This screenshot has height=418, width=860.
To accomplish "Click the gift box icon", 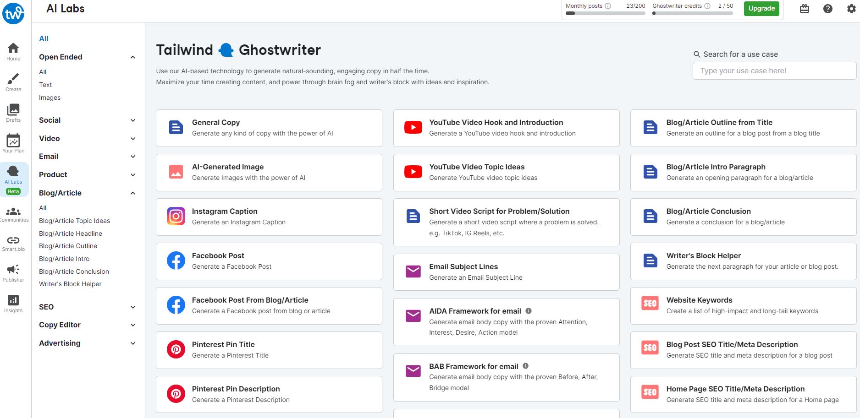I will tap(805, 9).
